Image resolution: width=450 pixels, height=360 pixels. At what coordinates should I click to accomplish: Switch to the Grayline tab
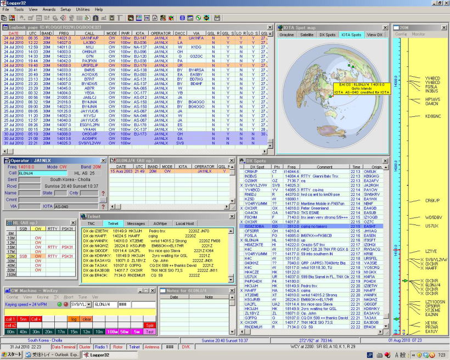pyautogui.click(x=286, y=35)
